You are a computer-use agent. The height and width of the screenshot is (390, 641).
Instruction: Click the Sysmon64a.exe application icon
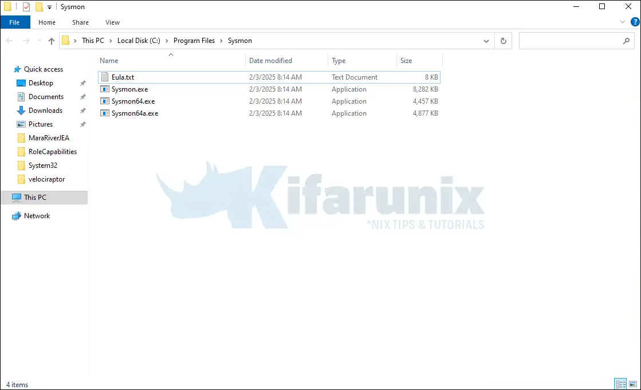(x=105, y=113)
